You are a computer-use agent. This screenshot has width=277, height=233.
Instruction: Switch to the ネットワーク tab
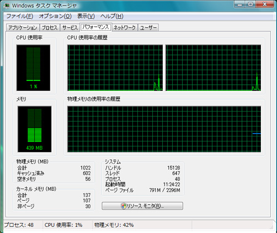tap(125, 28)
